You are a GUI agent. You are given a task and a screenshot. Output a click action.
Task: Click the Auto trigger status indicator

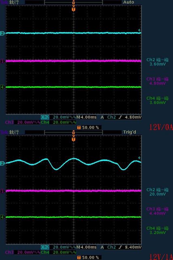tap(128, 2)
